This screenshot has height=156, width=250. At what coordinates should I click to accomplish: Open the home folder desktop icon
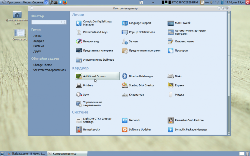(x=17, y=18)
